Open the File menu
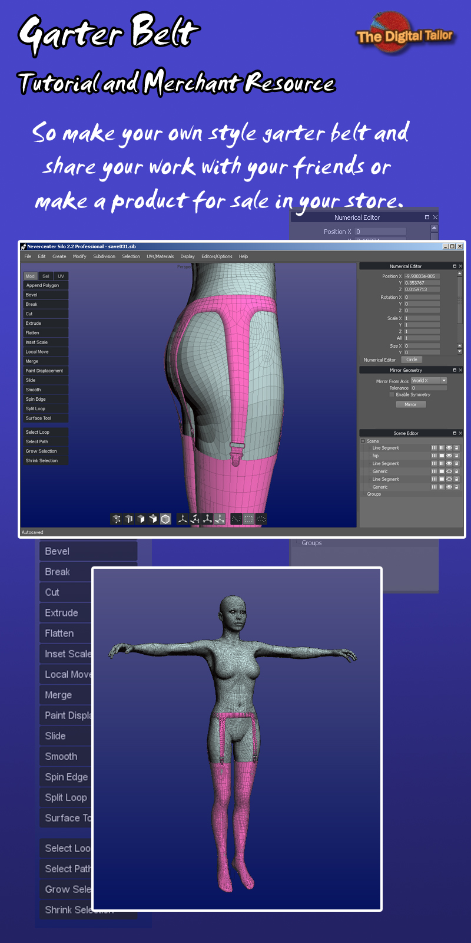This screenshot has width=471, height=943. 28,256
